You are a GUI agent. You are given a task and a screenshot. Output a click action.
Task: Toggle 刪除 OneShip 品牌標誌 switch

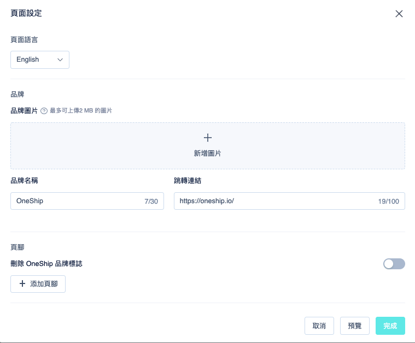(394, 264)
